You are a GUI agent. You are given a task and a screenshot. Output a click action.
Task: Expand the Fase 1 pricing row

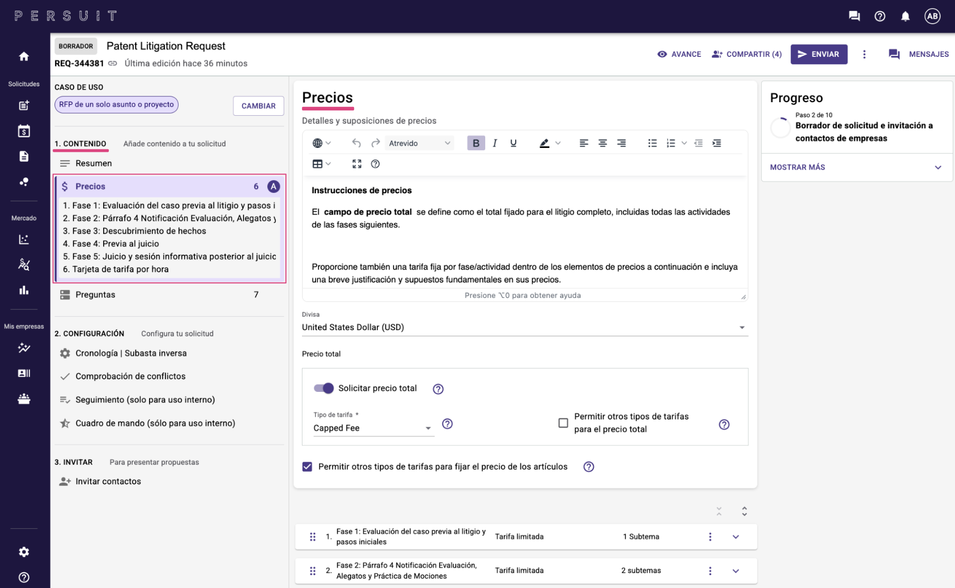[x=736, y=537]
